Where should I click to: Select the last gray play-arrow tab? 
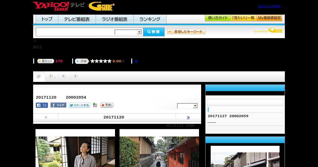(x=76, y=76)
